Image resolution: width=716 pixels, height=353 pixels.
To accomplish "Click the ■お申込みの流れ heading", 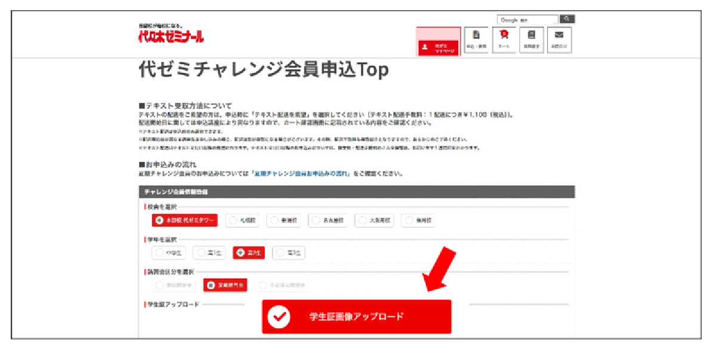I will click(x=168, y=164).
